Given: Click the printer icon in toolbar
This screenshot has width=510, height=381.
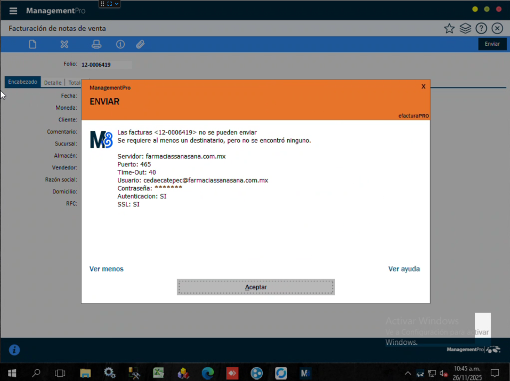Looking at the screenshot, I should pyautogui.click(x=96, y=44).
